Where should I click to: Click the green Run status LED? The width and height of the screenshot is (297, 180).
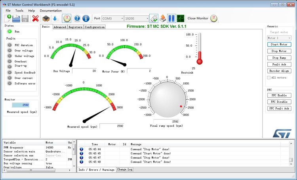coord(10,31)
